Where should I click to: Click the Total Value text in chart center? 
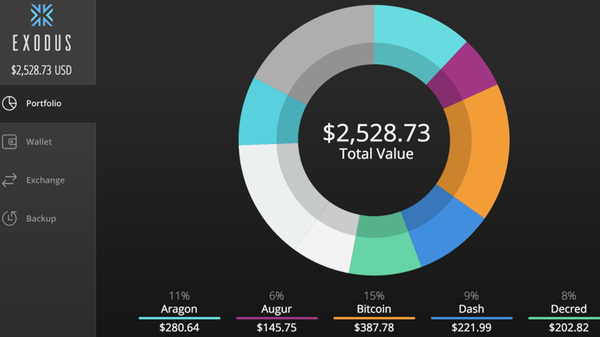pos(376,154)
